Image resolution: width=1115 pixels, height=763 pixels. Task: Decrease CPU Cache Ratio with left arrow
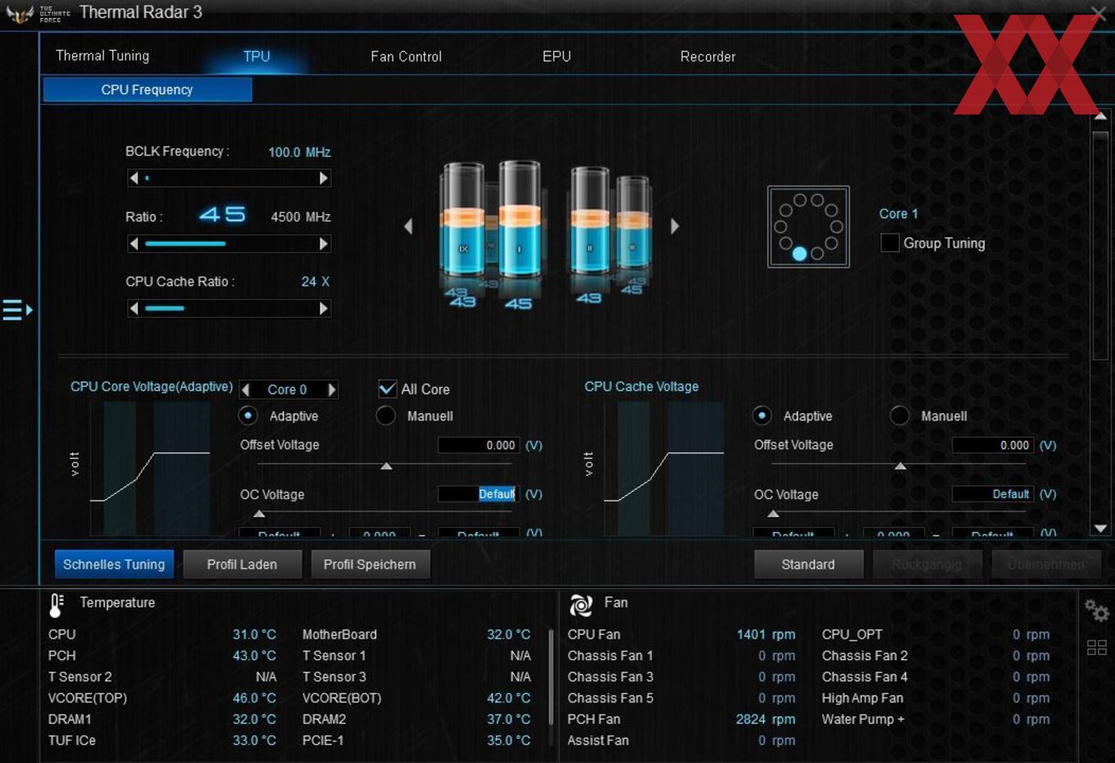point(134,308)
